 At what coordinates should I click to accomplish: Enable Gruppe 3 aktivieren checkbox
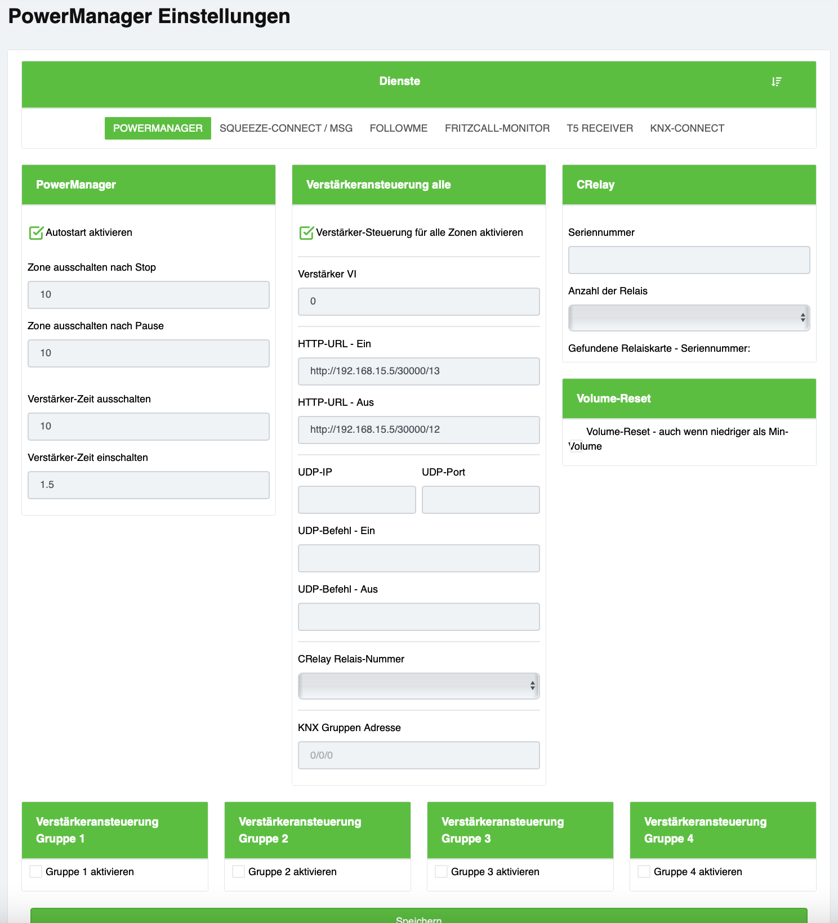coord(441,872)
